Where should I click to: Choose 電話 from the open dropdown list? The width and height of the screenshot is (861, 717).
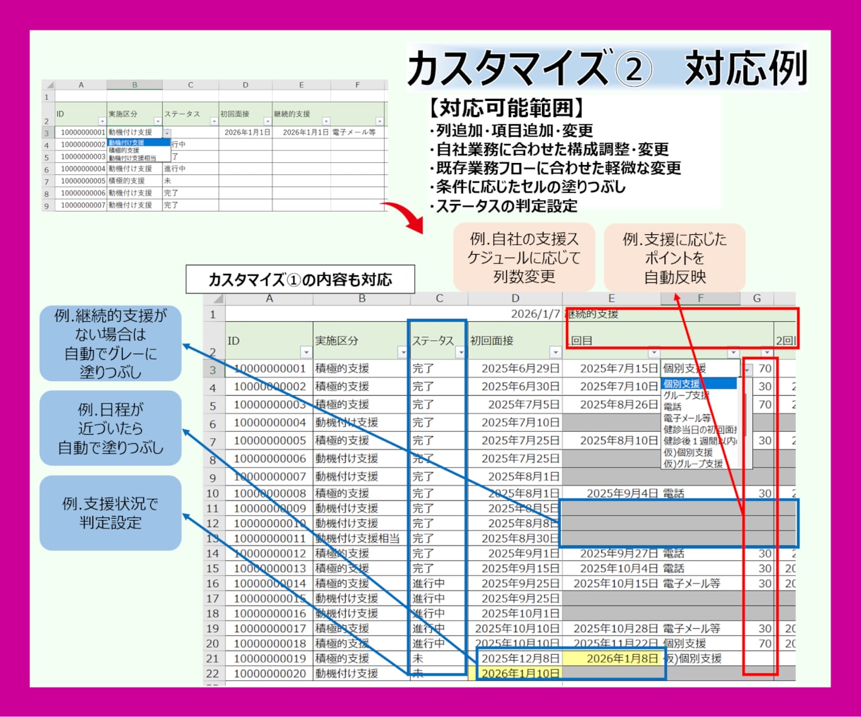point(699,406)
